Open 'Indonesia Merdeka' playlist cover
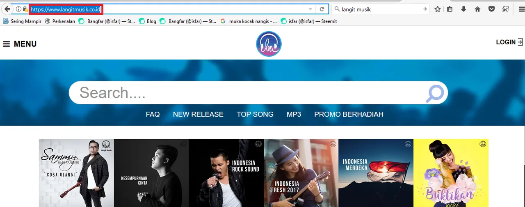Viewport: 525px width, 207px height. pyautogui.click(x=376, y=173)
